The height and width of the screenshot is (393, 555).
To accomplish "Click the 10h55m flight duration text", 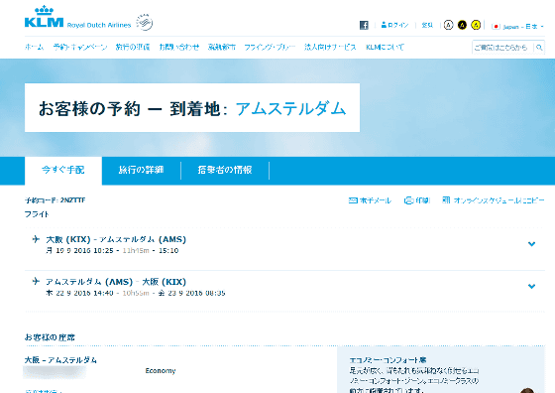I will [x=136, y=294].
